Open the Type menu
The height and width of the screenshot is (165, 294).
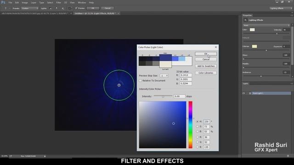(x=41, y=3)
